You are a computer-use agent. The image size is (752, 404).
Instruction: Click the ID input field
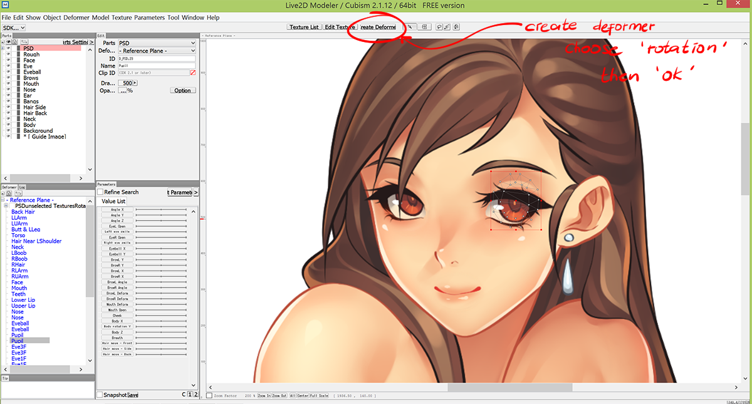tap(157, 58)
